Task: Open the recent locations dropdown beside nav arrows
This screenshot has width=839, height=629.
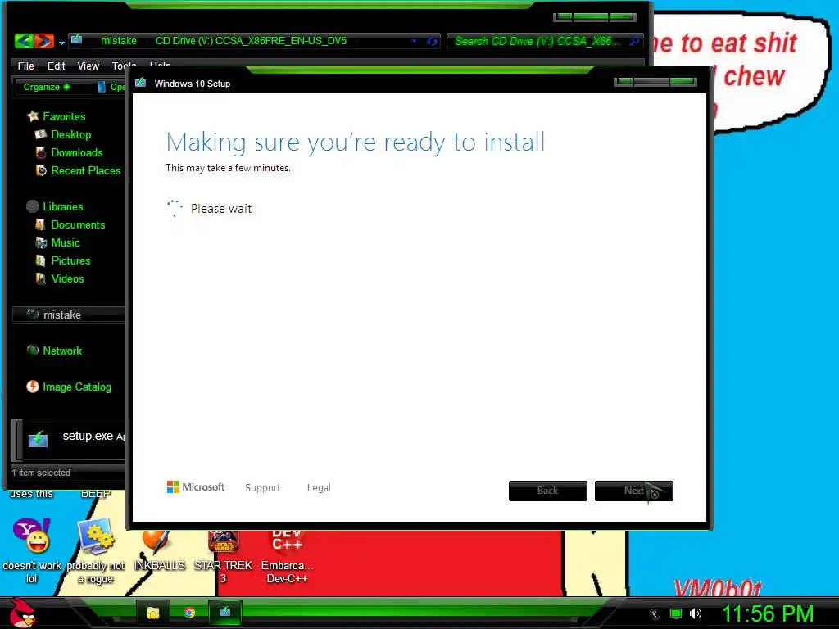Action: (x=61, y=43)
